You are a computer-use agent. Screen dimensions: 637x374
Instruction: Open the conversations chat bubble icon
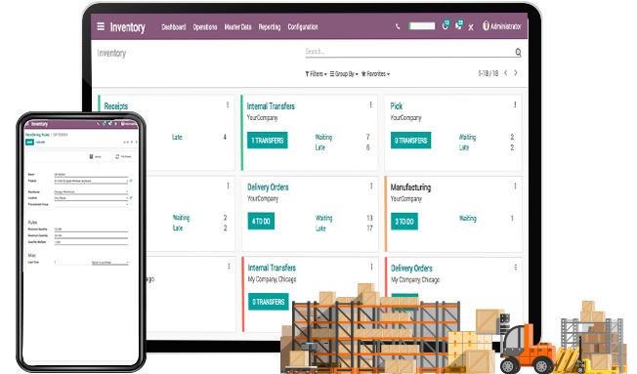pos(459,25)
